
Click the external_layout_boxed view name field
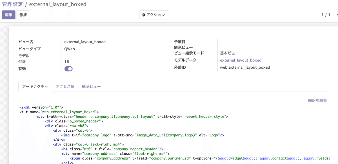point(84,42)
